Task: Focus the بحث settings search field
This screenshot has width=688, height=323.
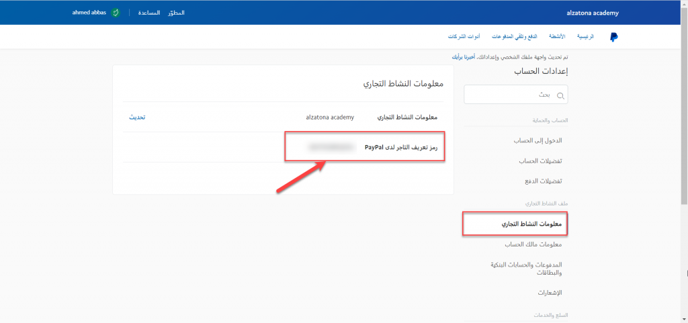Action: [x=515, y=95]
